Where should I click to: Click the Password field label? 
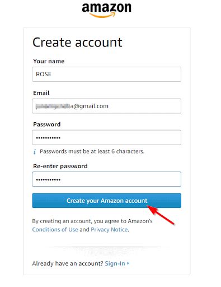(x=47, y=124)
